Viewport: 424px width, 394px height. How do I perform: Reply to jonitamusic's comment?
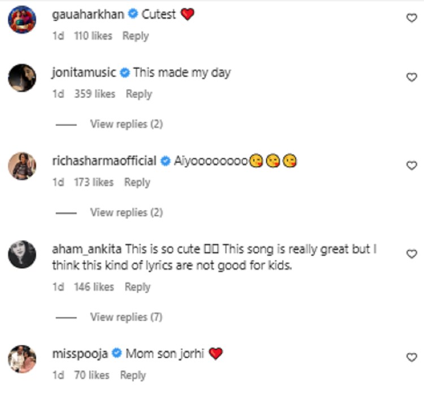click(x=139, y=94)
